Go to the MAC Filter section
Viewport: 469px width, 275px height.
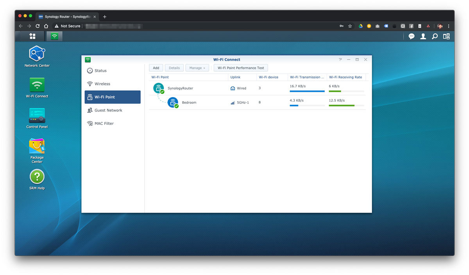click(104, 124)
